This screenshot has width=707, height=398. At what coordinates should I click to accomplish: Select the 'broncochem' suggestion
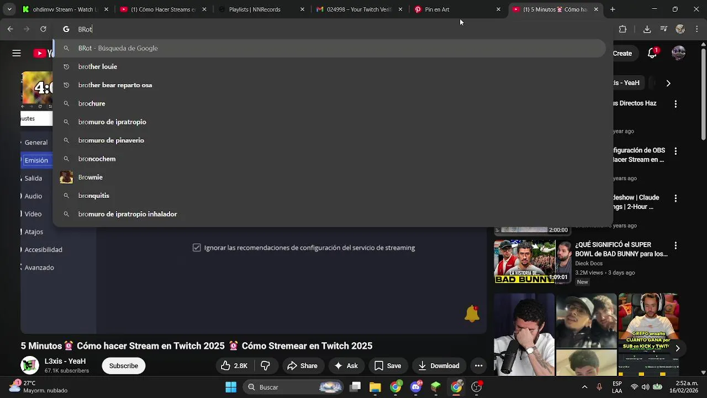tap(330, 159)
